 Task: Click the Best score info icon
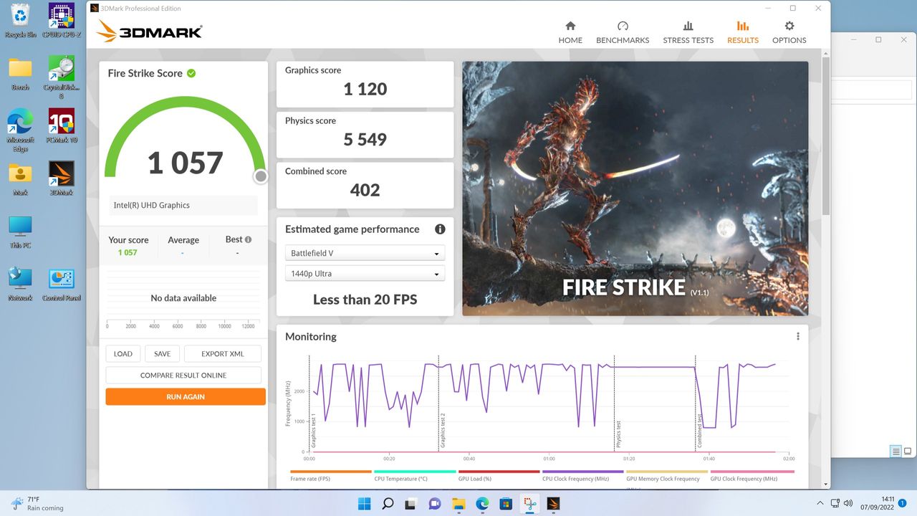(248, 239)
